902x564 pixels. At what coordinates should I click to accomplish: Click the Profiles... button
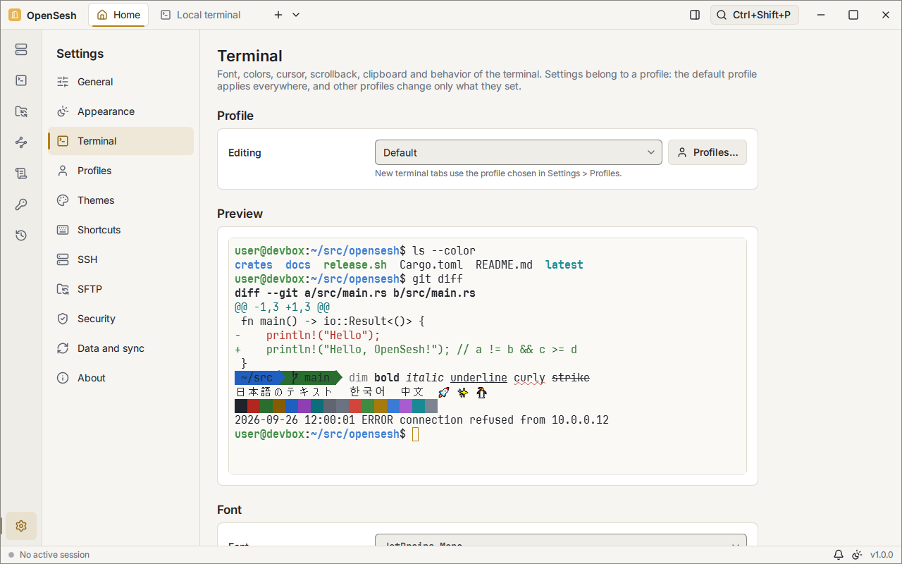(708, 152)
